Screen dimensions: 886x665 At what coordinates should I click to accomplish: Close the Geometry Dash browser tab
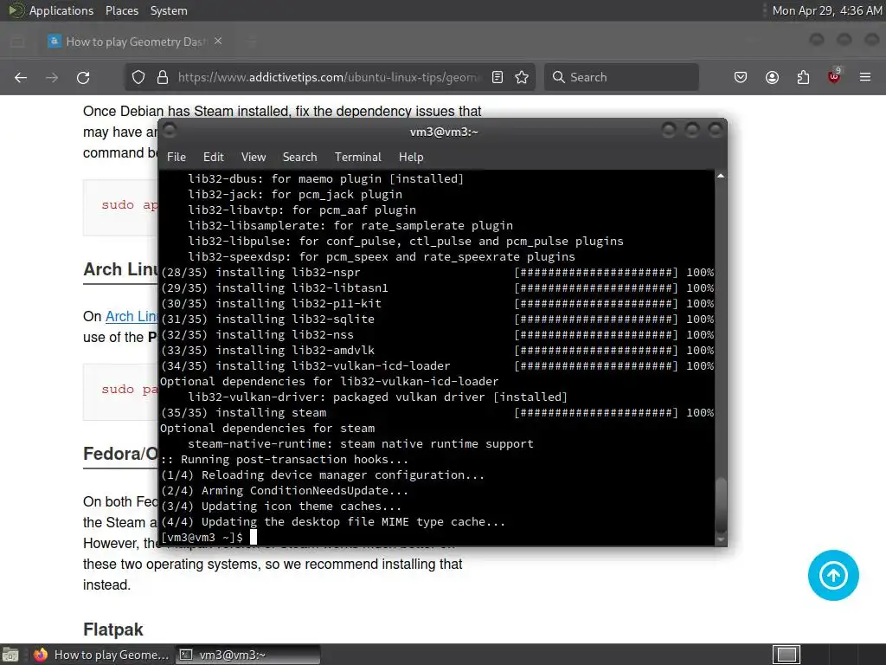click(218, 42)
